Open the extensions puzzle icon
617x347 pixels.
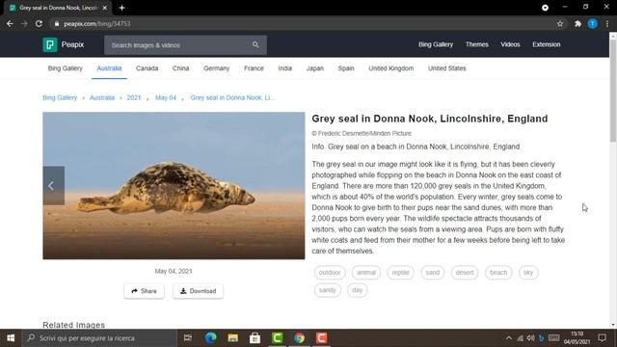click(x=577, y=24)
